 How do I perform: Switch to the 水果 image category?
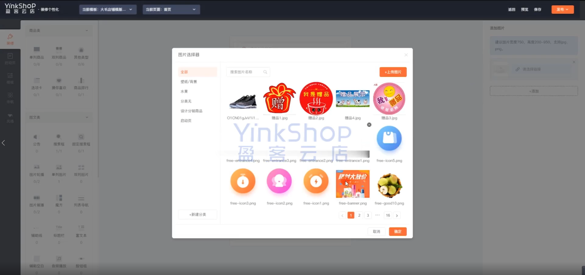(184, 92)
